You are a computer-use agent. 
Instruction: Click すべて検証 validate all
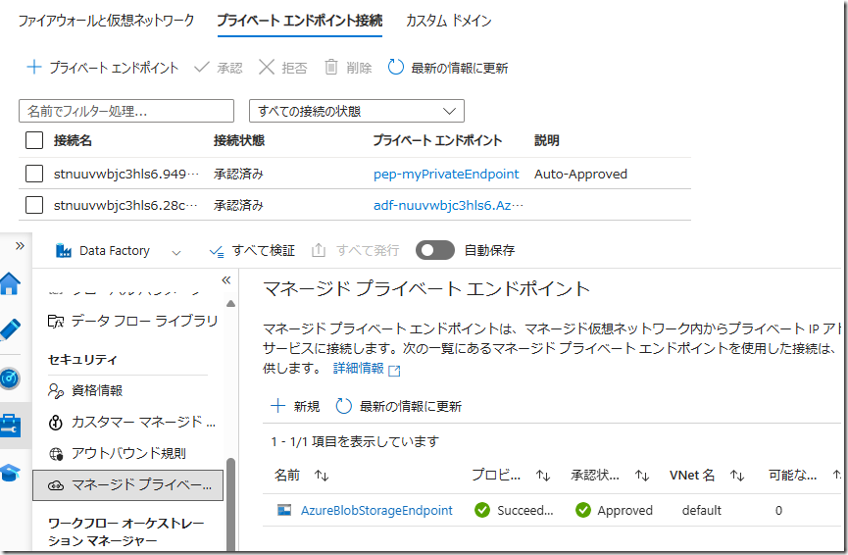[252, 250]
